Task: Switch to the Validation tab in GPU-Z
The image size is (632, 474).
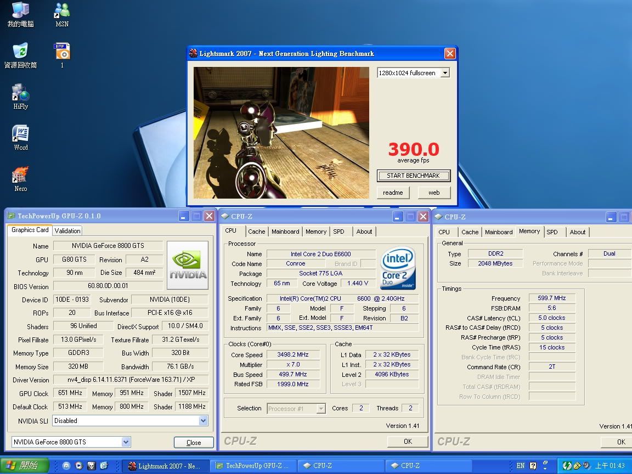Action: pos(67,230)
